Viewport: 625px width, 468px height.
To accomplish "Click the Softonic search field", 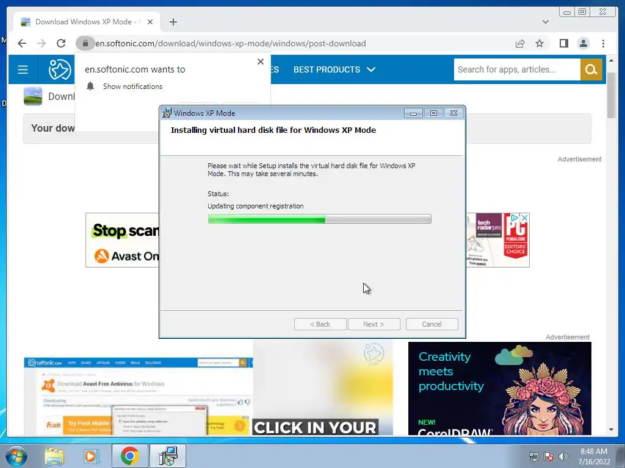I will click(517, 69).
